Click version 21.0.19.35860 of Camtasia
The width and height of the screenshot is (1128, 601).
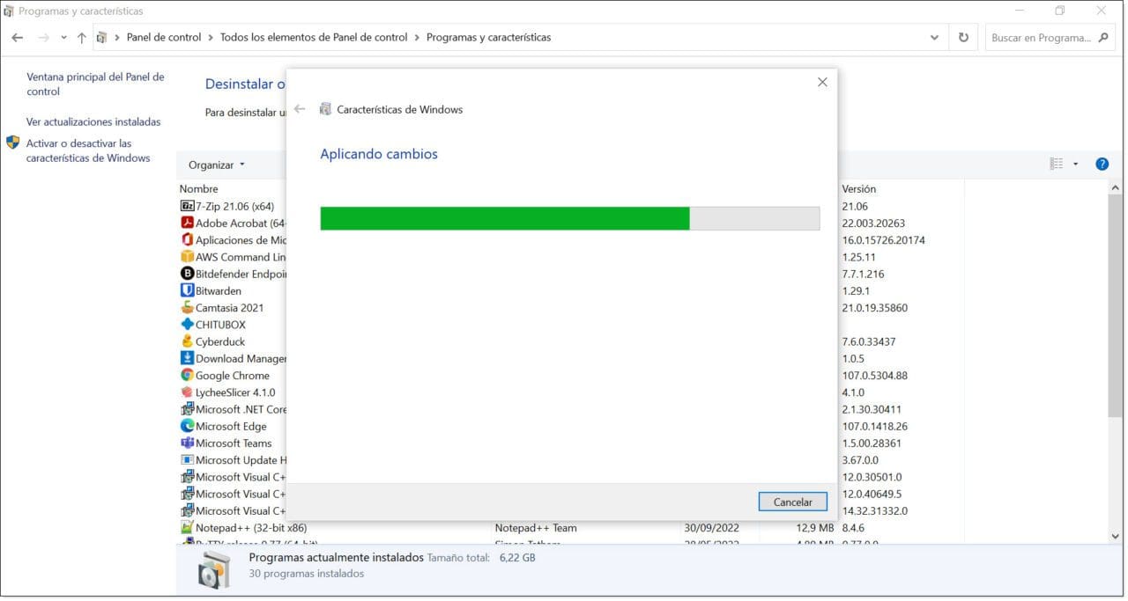874,308
